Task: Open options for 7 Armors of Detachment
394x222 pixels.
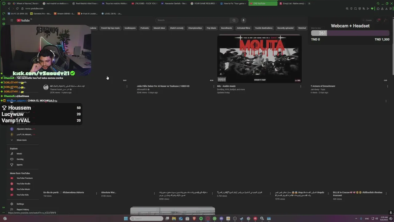Action: click(388, 86)
